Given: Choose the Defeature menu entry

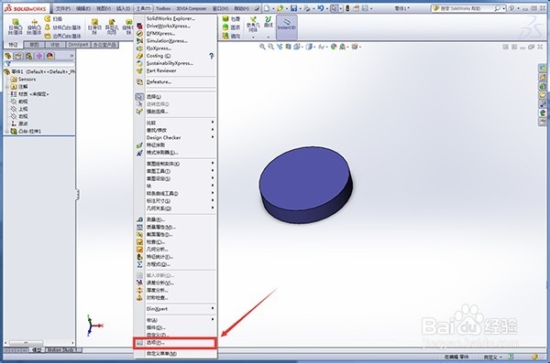Looking at the screenshot, I should click(159, 81).
